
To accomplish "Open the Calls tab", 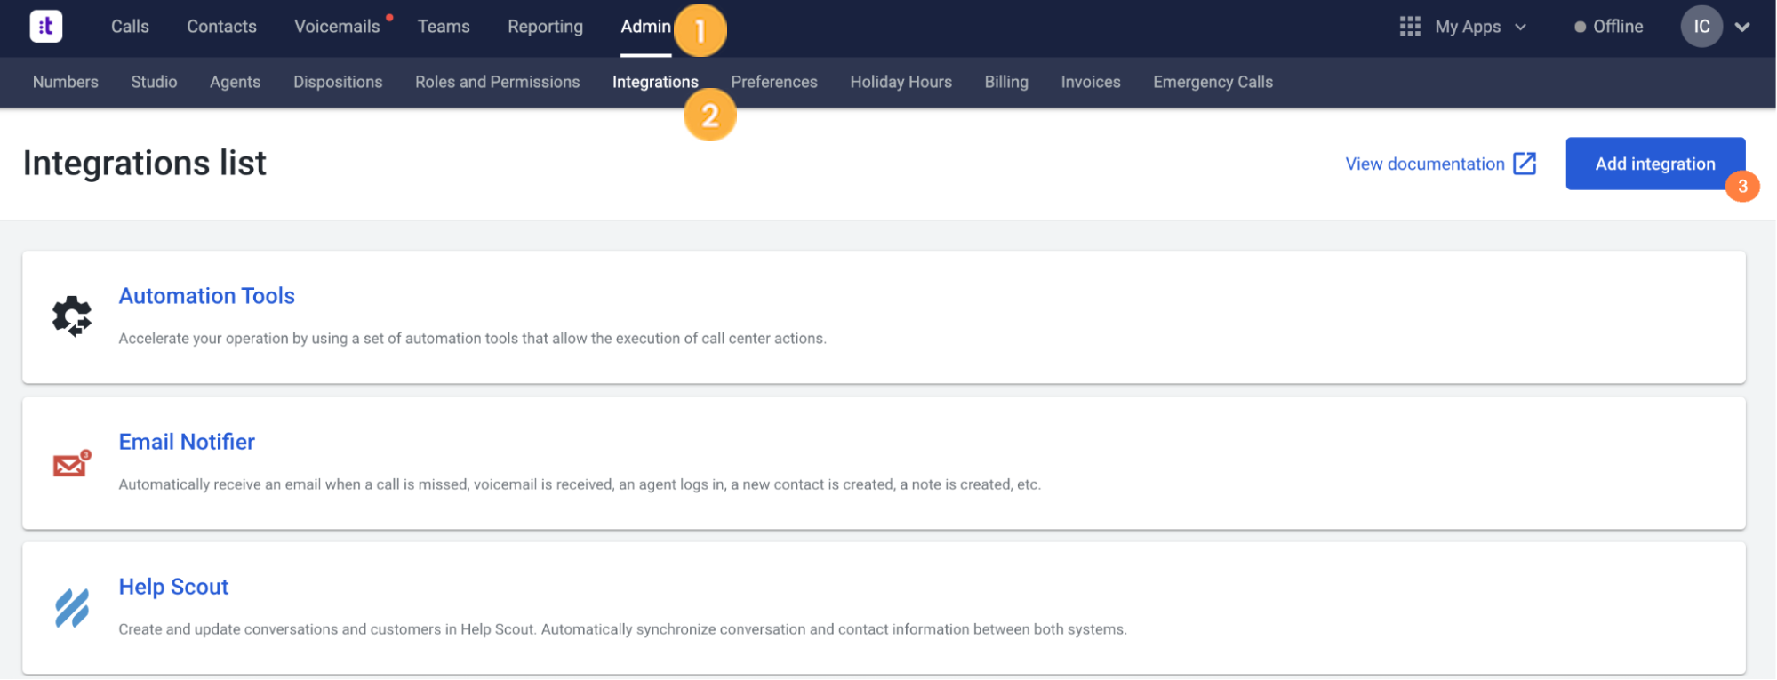I will [x=130, y=27].
